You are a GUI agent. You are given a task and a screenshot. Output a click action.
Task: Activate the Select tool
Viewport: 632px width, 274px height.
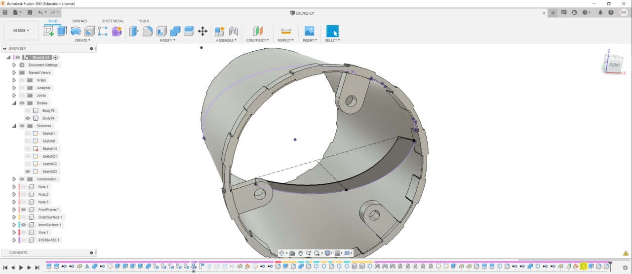[x=332, y=31]
